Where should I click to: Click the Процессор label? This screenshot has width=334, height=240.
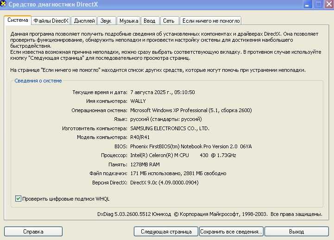point(114,156)
